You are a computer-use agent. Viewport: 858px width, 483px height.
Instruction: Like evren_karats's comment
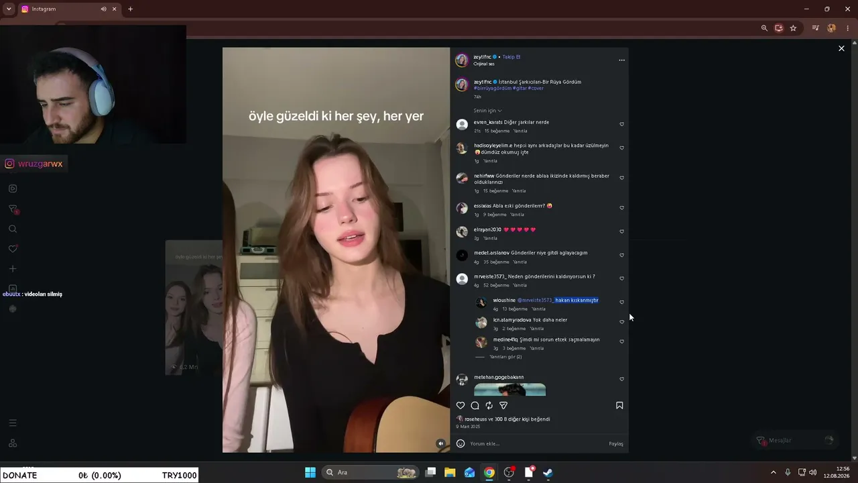tap(621, 124)
